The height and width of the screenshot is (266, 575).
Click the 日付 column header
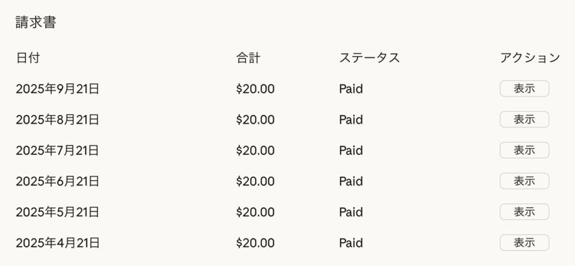coord(28,58)
